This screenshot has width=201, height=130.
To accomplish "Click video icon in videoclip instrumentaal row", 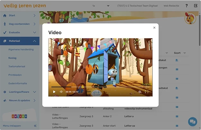I will click(x=177, y=107).
